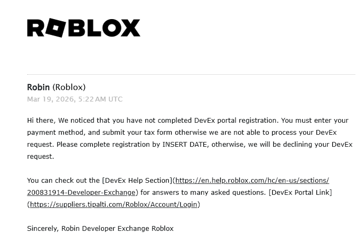Click the [DevEx Help Section] bracket text
The height and width of the screenshot is (244, 359).
[x=137, y=181]
